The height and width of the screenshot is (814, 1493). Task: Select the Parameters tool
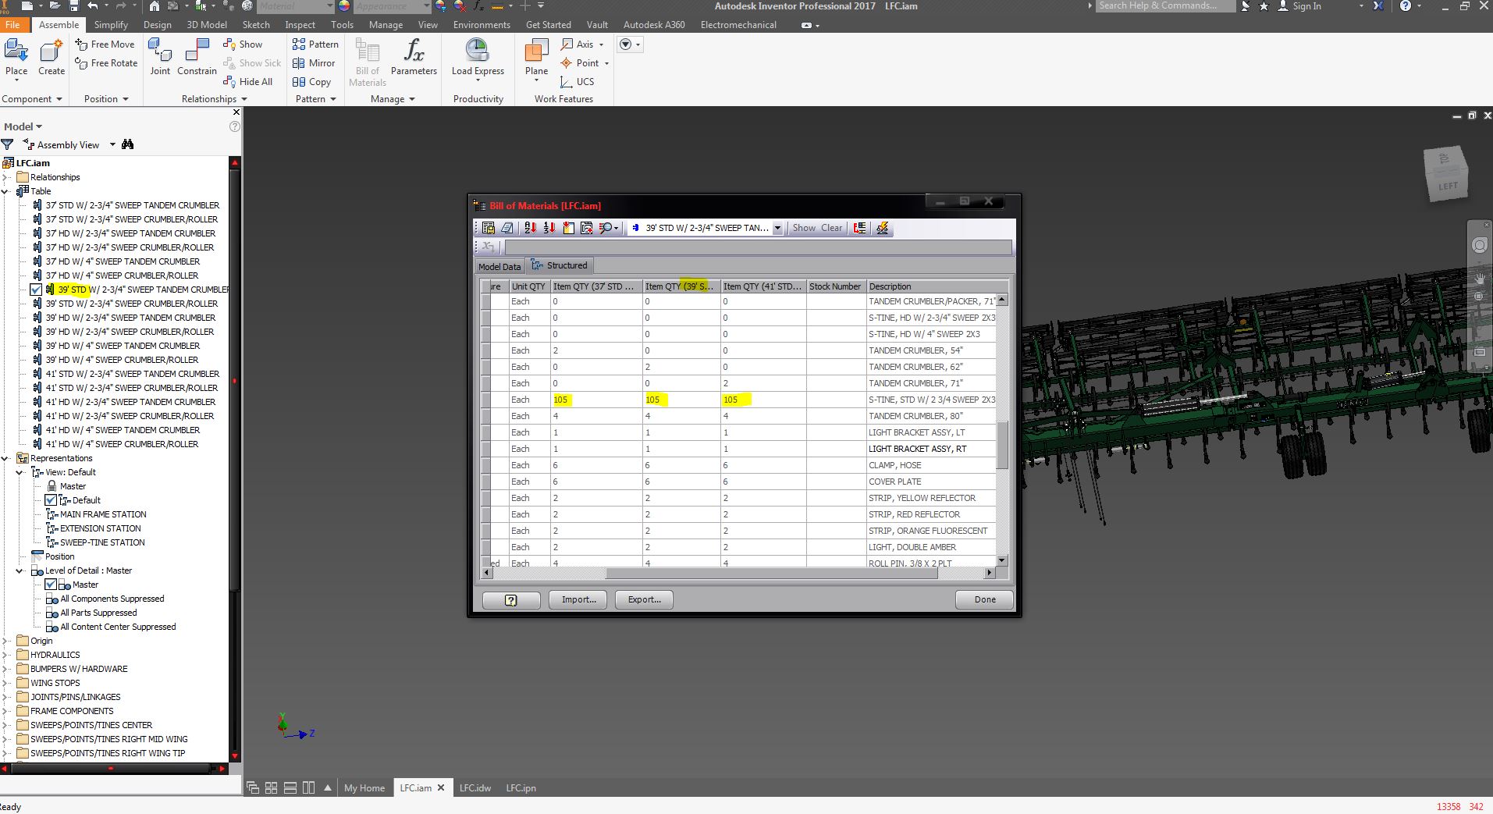click(413, 55)
